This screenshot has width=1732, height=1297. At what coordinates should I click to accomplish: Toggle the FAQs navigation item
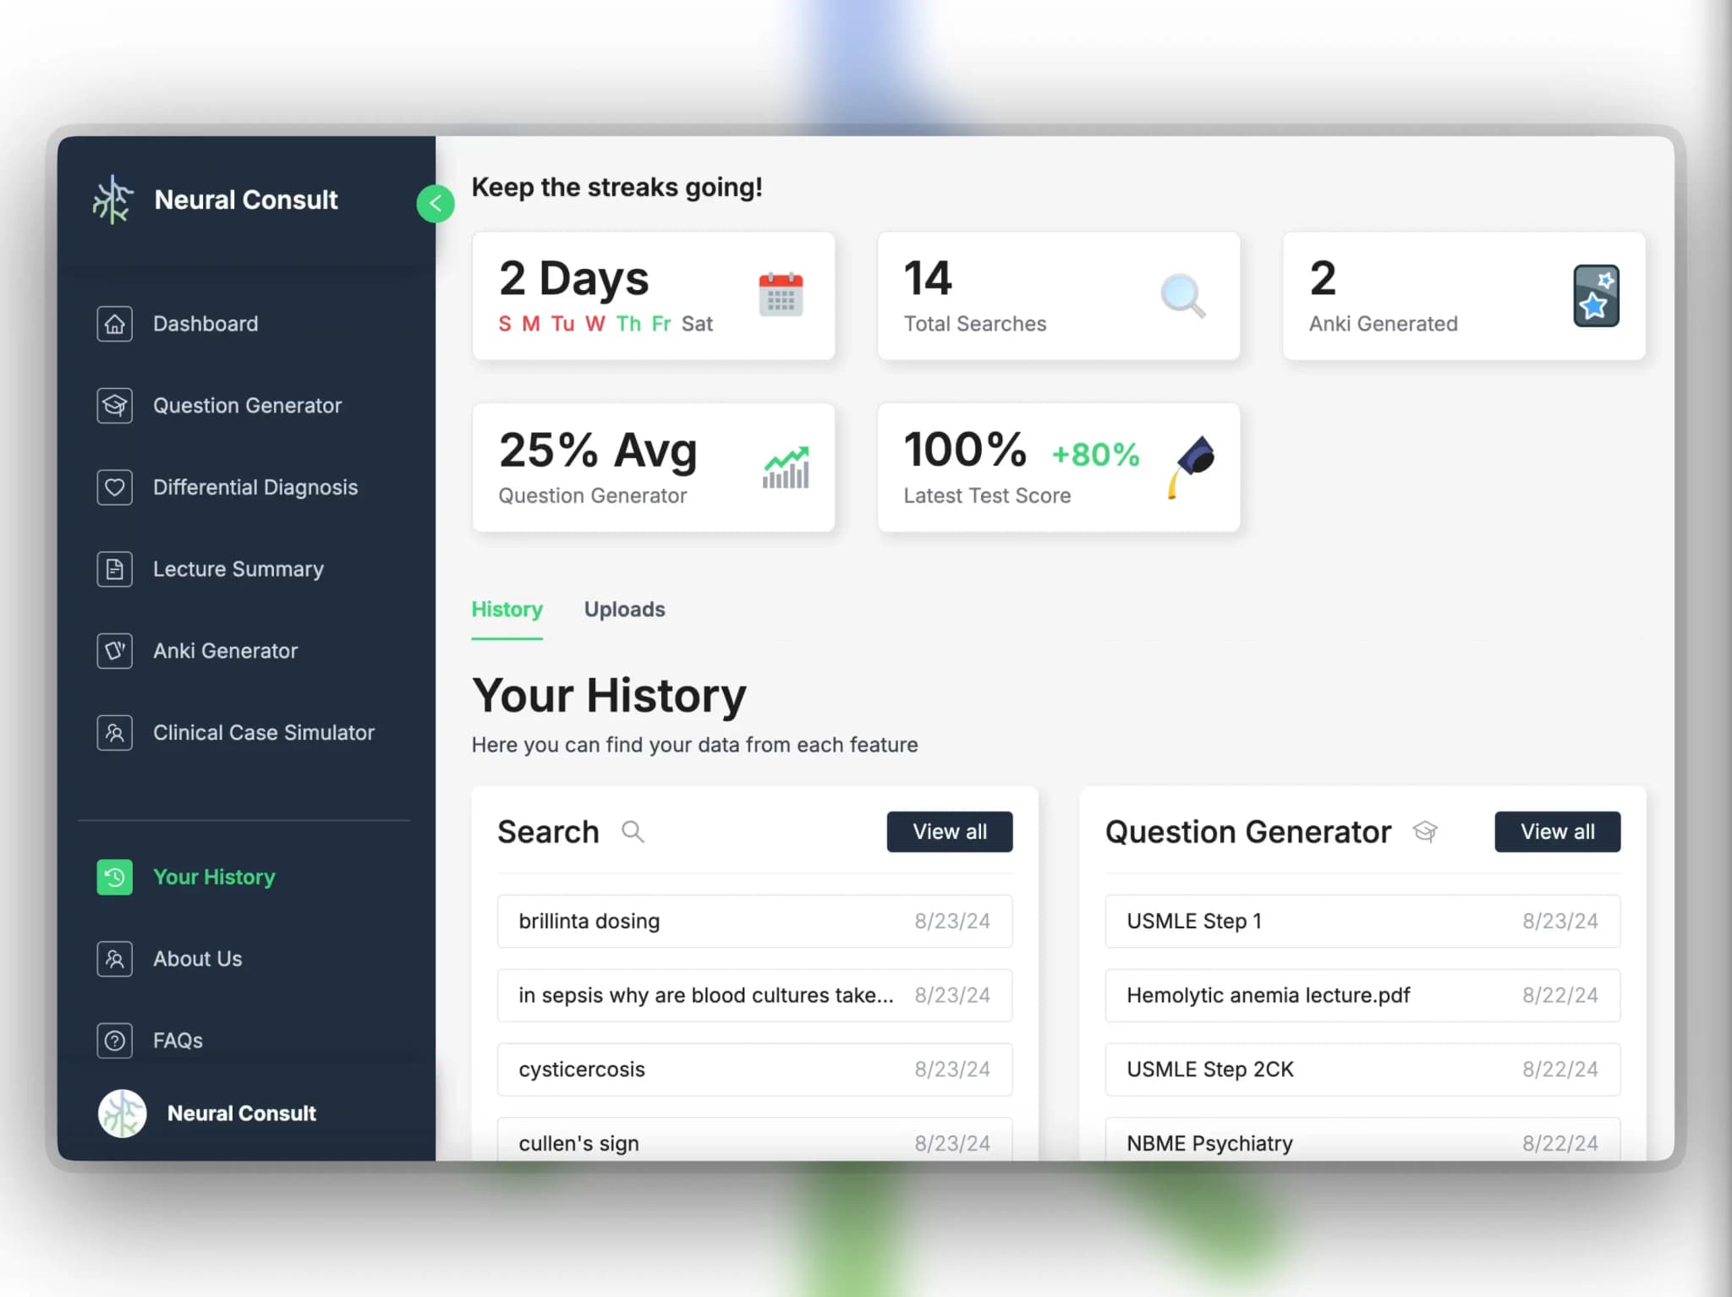(177, 1039)
